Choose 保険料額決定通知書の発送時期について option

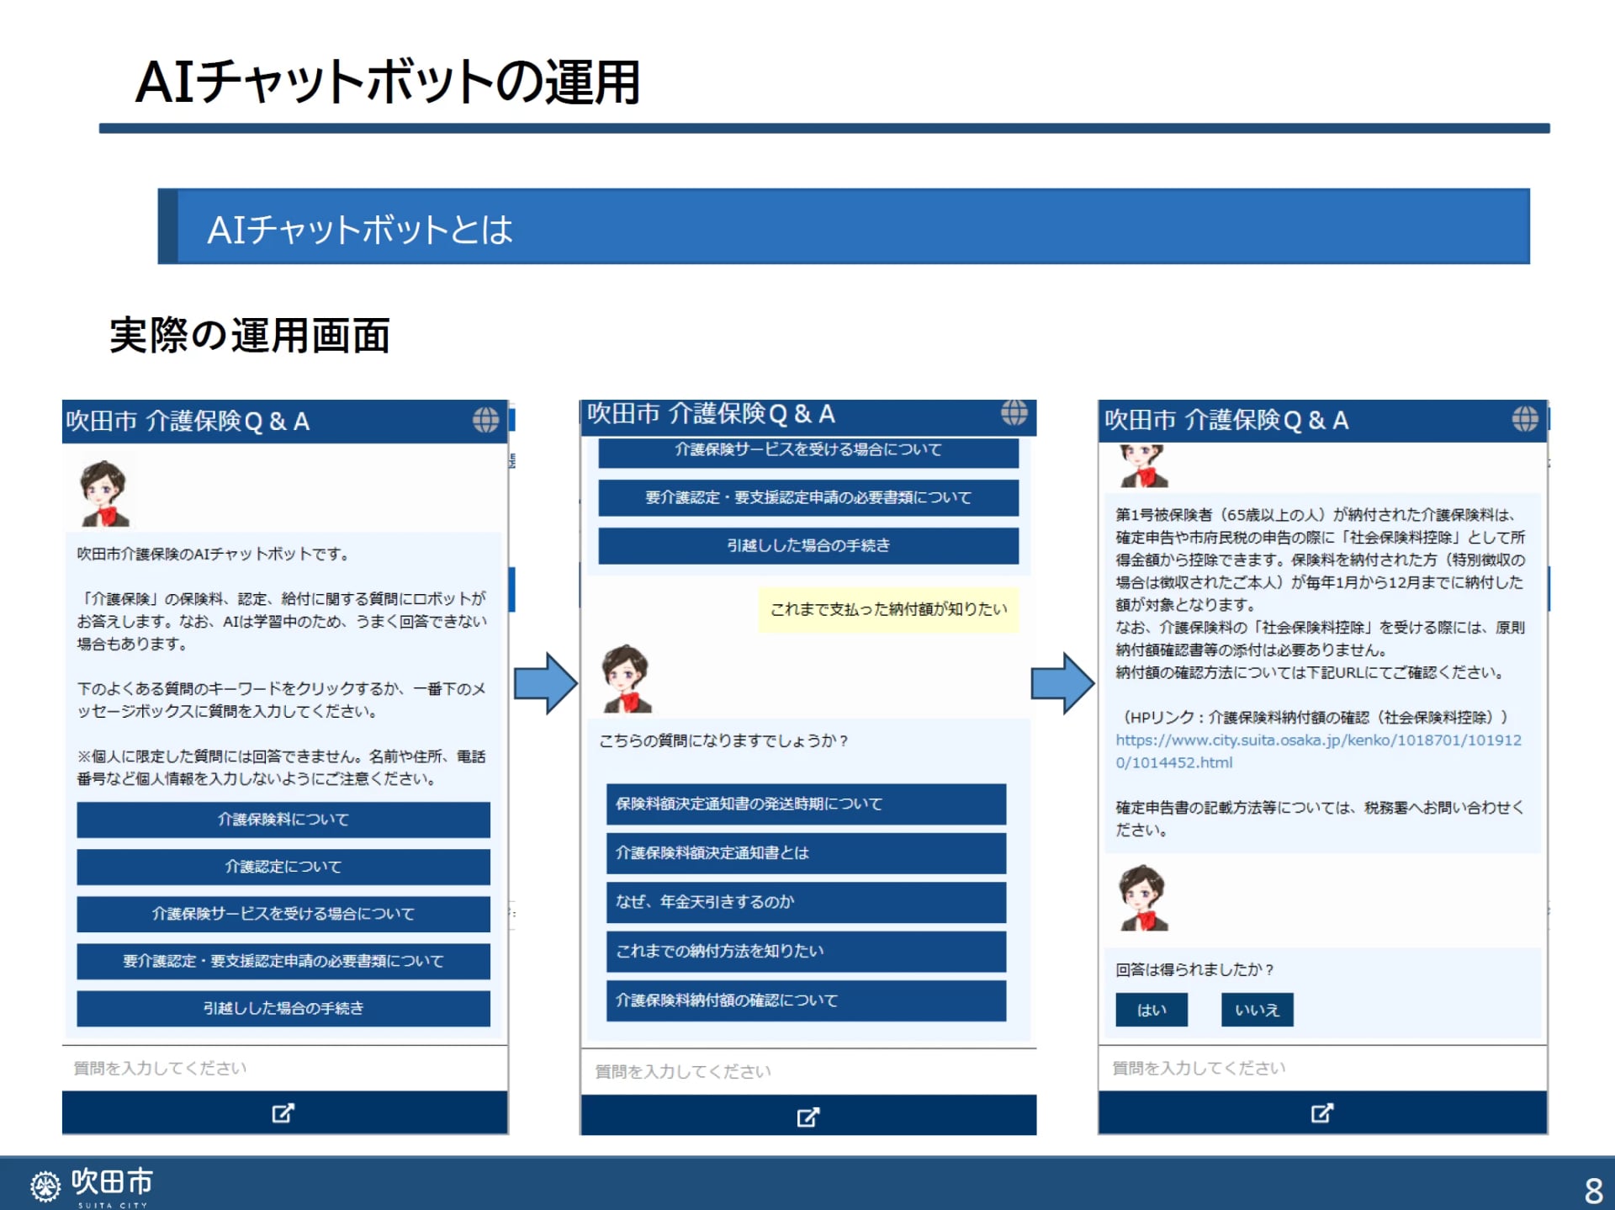click(x=805, y=804)
